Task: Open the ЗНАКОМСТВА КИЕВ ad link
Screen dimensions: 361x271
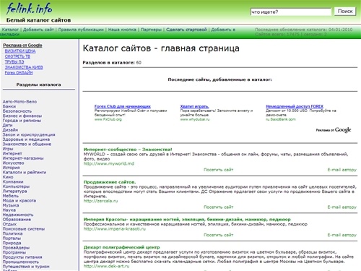Action: 24,67
